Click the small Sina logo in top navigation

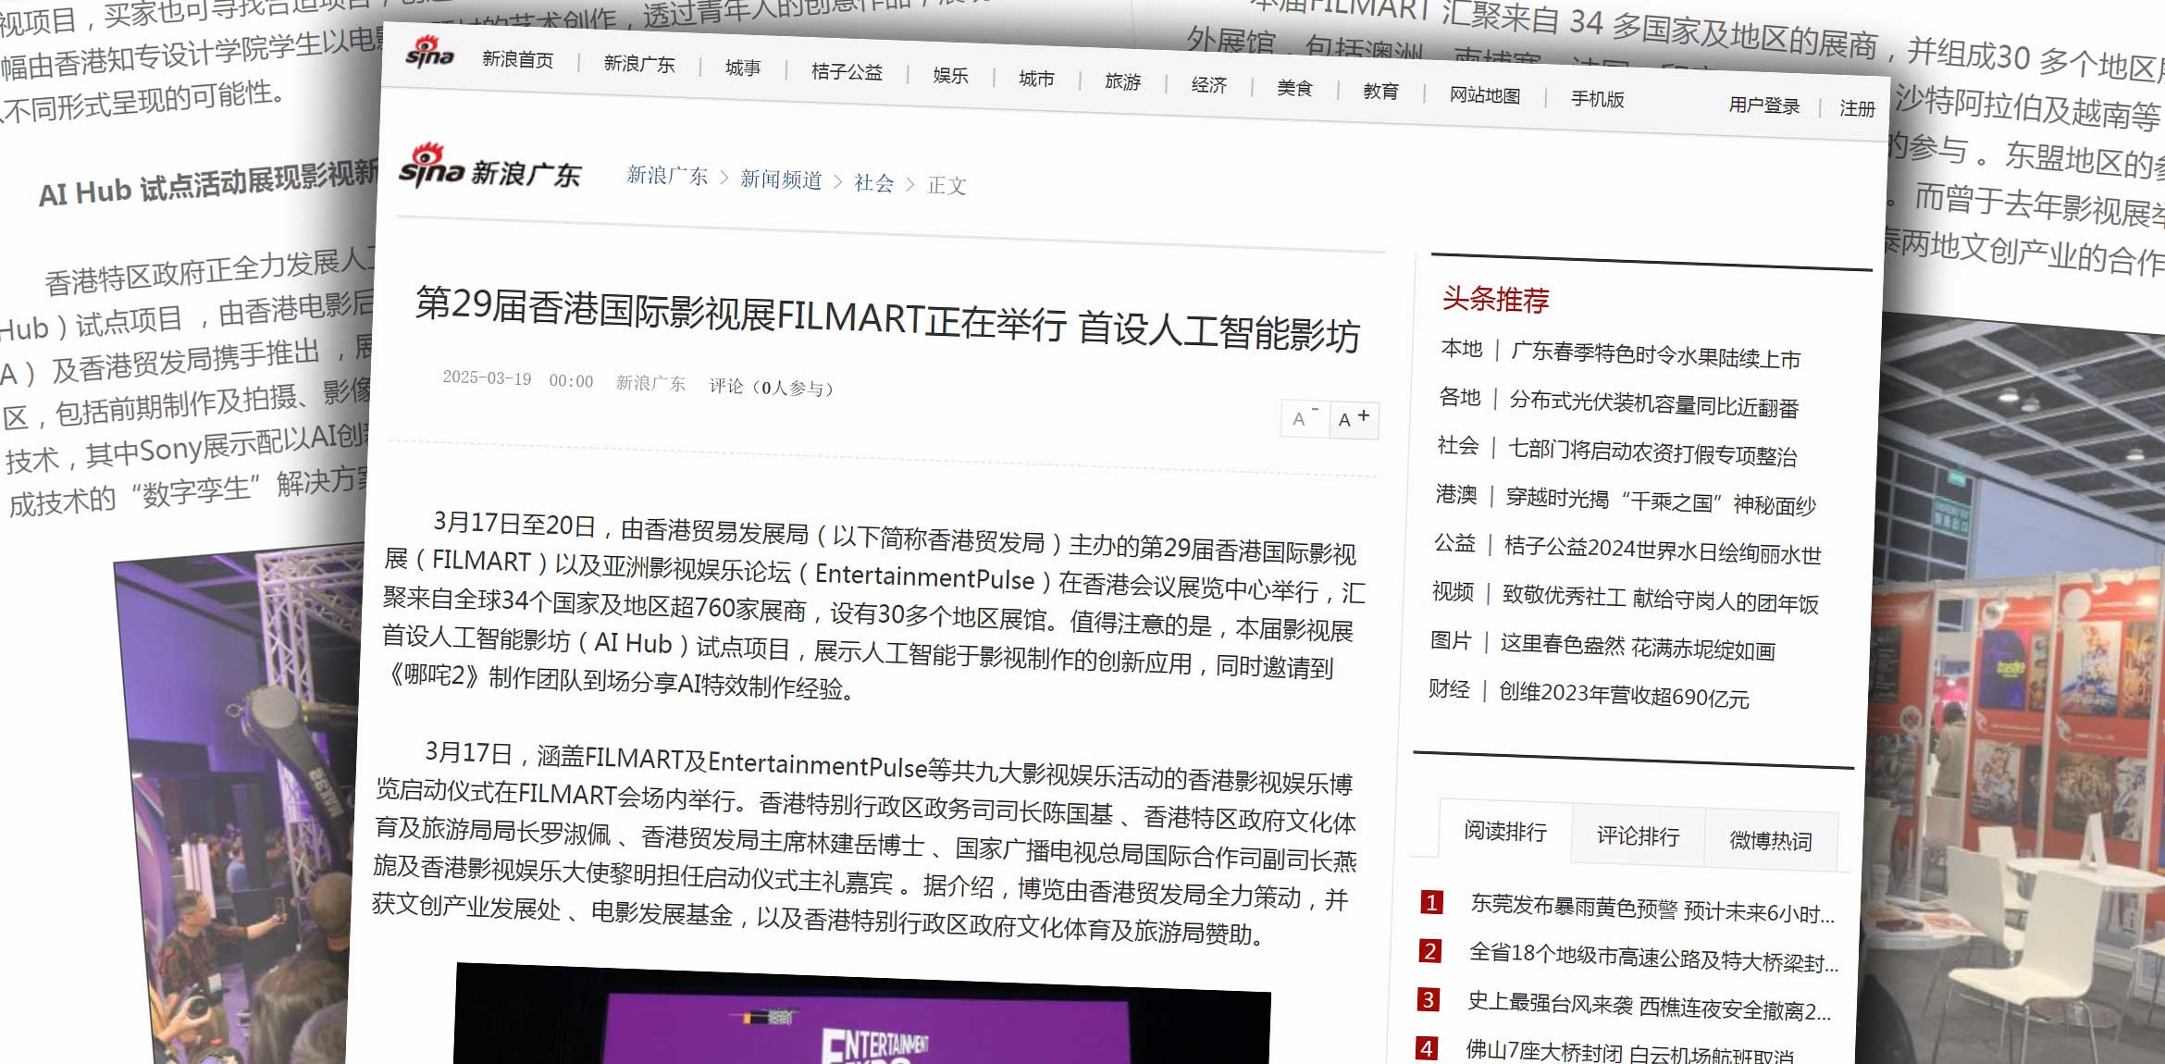click(x=429, y=53)
